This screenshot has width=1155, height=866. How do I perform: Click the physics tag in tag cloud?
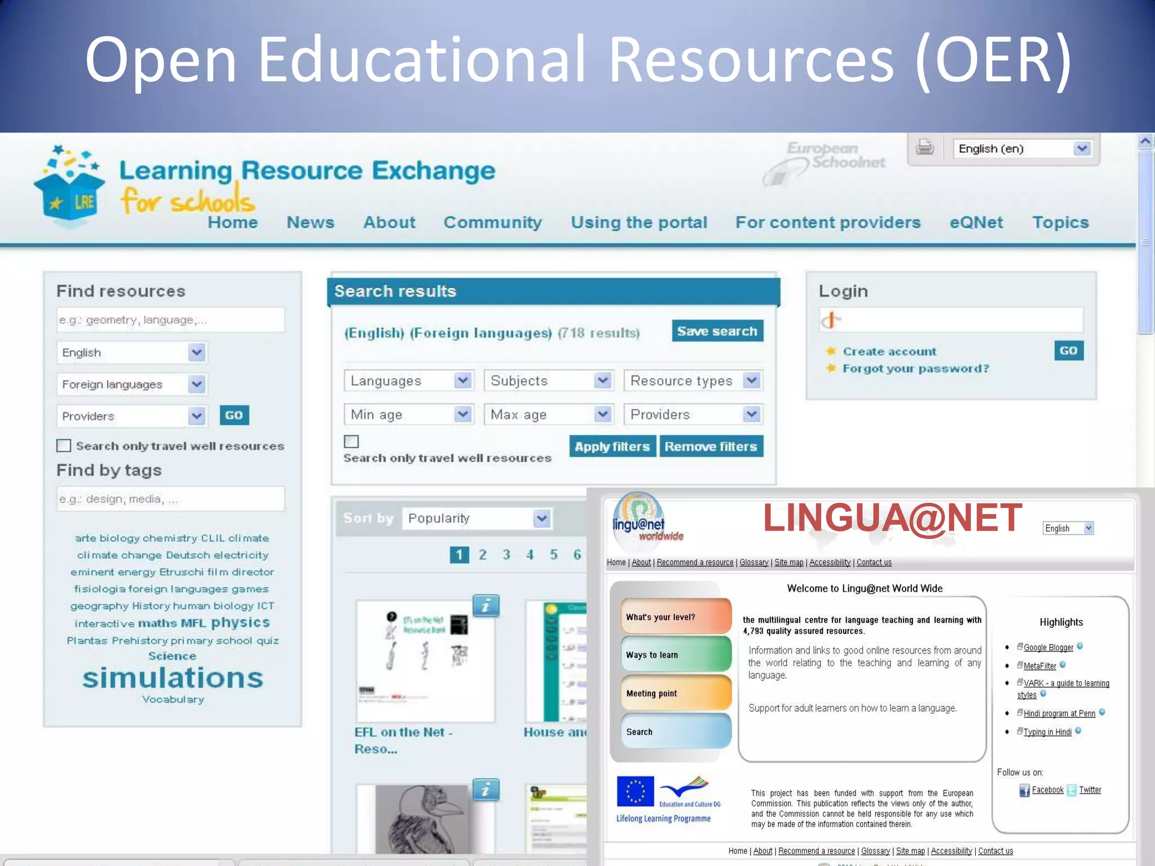240,622
